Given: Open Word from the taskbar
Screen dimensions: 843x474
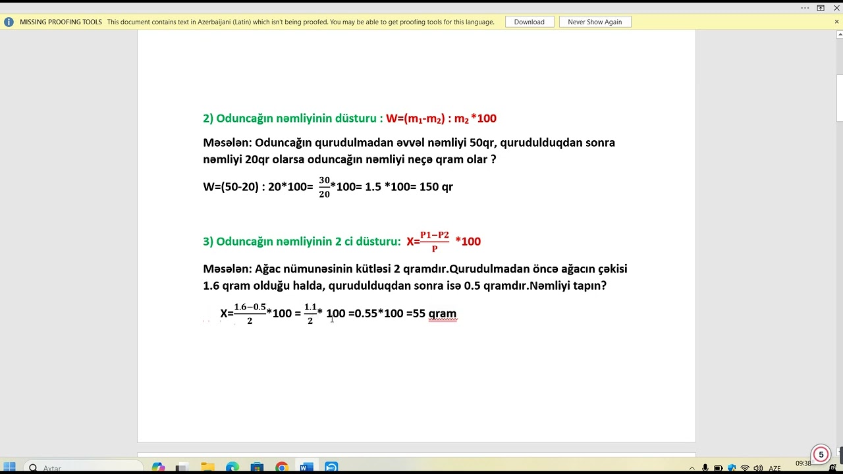Looking at the screenshot, I should (x=306, y=467).
